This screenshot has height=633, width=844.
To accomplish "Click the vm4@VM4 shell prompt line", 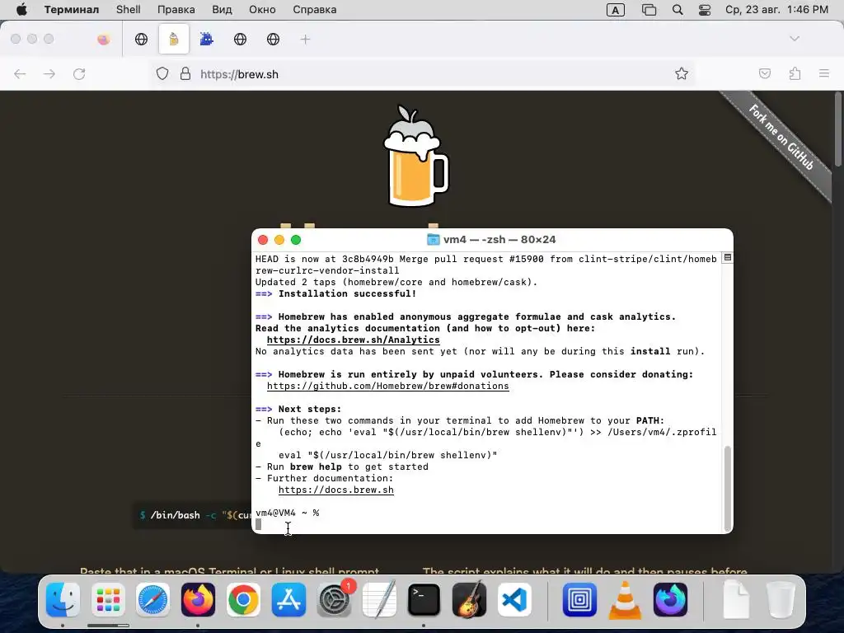I will point(288,513).
